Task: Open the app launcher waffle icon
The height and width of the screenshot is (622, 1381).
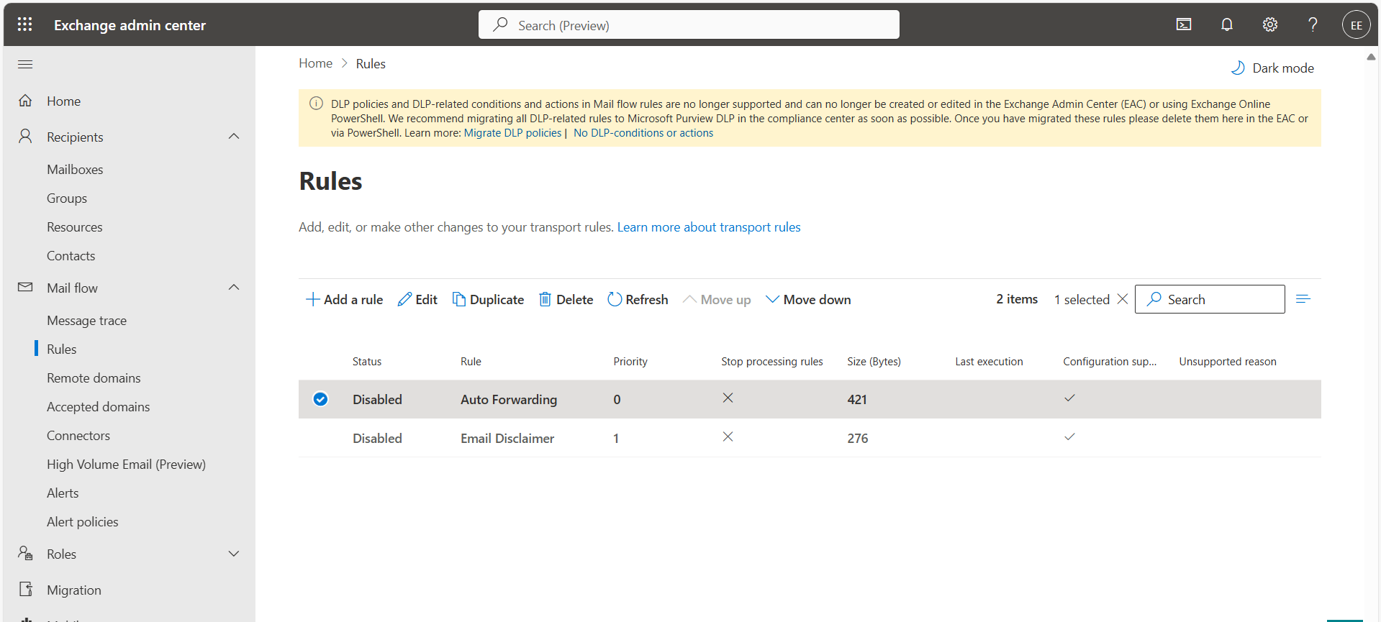Action: 24,24
